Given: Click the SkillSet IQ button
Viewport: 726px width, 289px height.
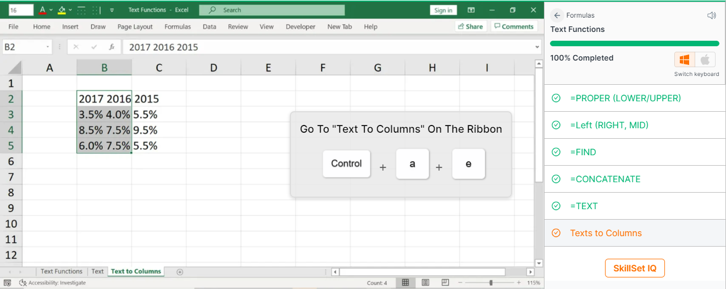Looking at the screenshot, I should (635, 268).
